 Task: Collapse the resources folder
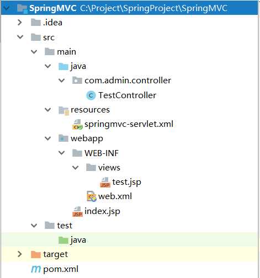coord(48,110)
